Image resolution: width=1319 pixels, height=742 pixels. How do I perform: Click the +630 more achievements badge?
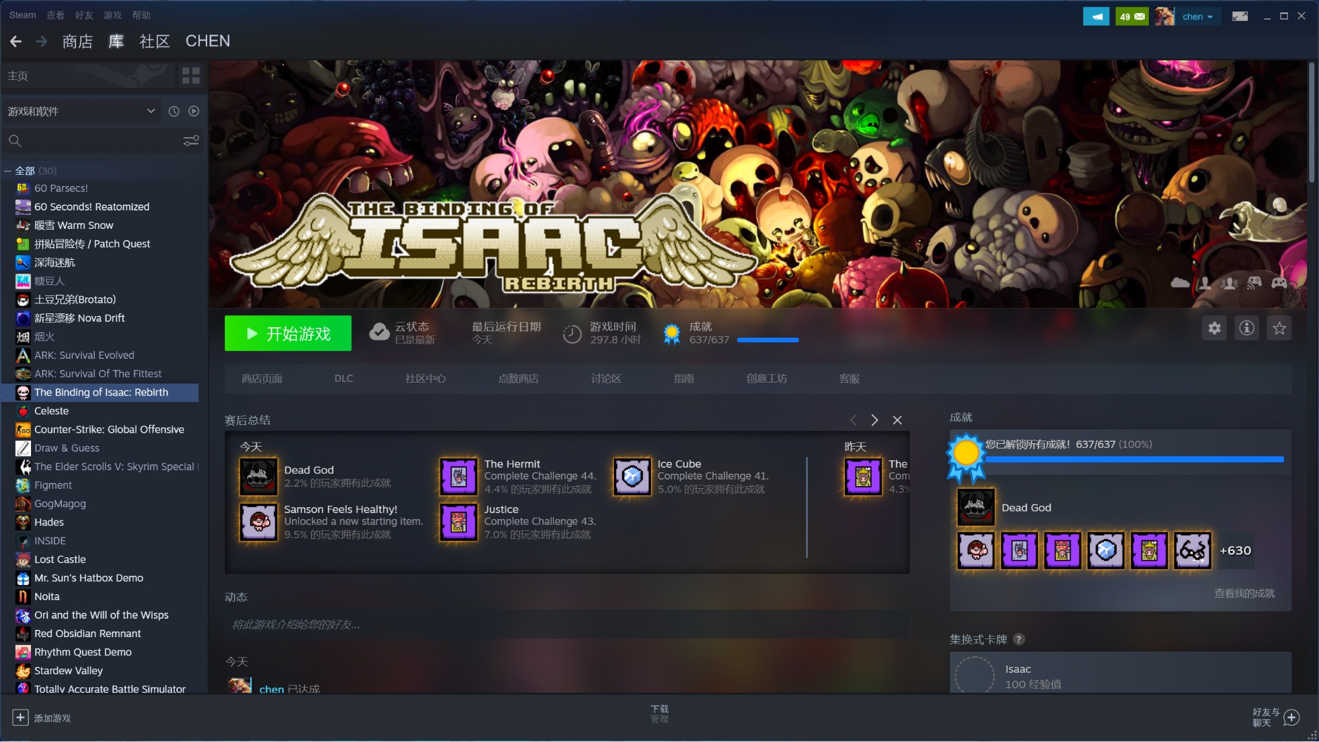pos(1235,551)
